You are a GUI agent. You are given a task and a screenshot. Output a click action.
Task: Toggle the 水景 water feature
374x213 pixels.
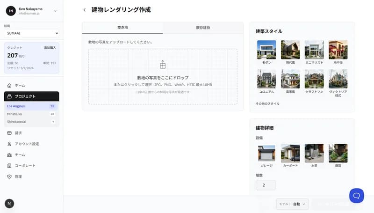pyautogui.click(x=314, y=156)
